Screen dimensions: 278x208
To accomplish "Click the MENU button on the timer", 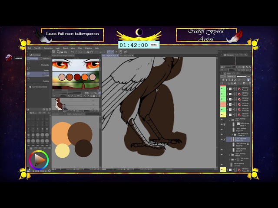I will (154, 45).
